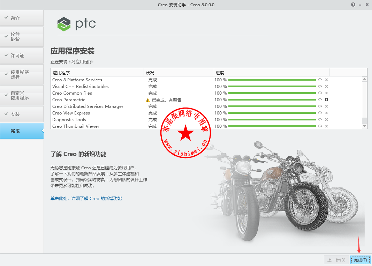
Task: Click cancel X for Creo View Express
Action: pyautogui.click(x=326, y=113)
